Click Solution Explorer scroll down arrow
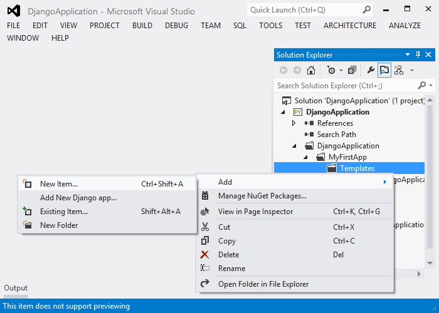The width and height of the screenshot is (439, 313). 430,264
